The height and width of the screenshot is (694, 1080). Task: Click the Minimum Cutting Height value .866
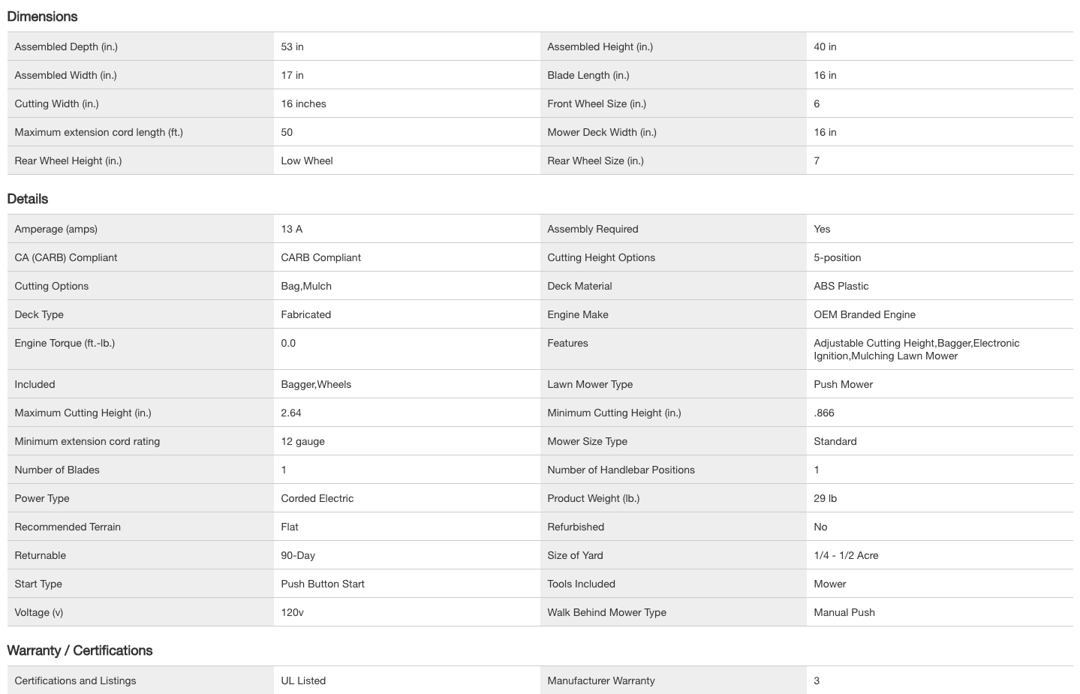click(x=823, y=413)
